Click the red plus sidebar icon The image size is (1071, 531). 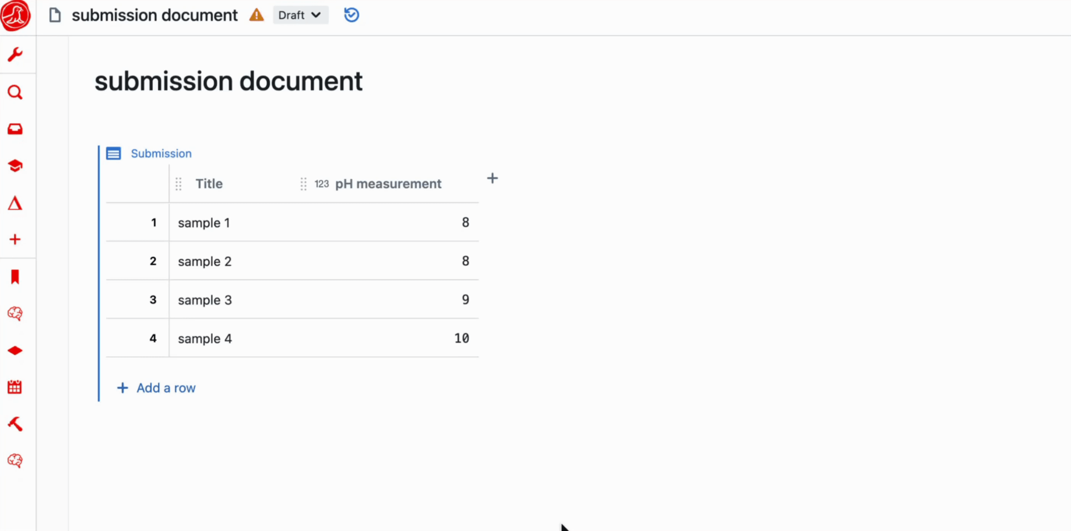(x=15, y=239)
